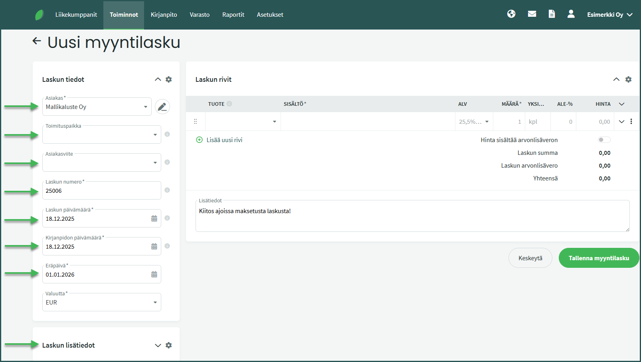Expand the Laskun lisätiedot section
This screenshot has width=641, height=362.
point(158,345)
